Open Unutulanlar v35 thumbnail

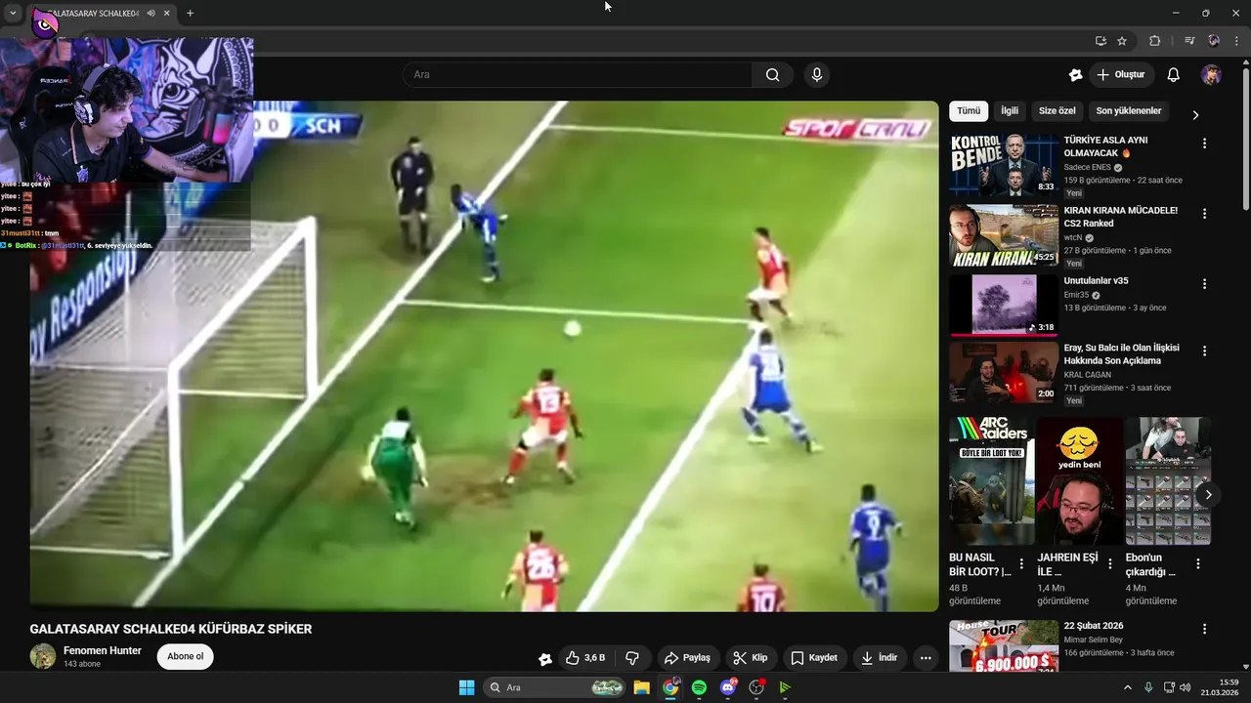(1004, 306)
